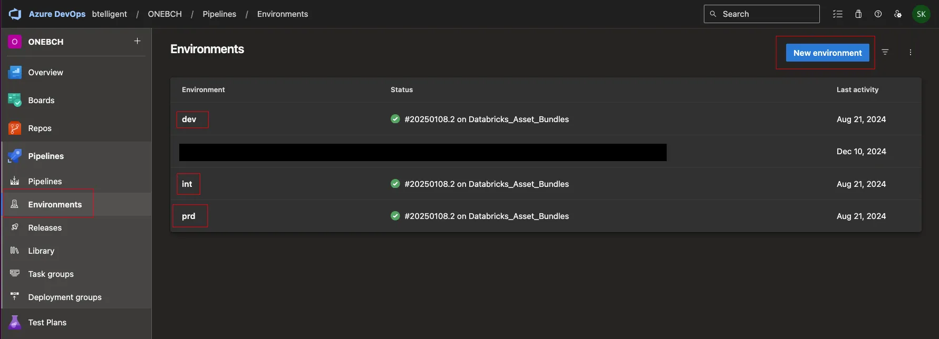Go to Boards in the sidebar
Viewport: 939px width, 339px height.
pos(41,101)
